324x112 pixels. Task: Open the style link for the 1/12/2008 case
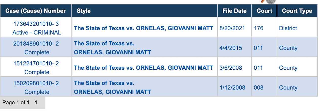[112, 88]
